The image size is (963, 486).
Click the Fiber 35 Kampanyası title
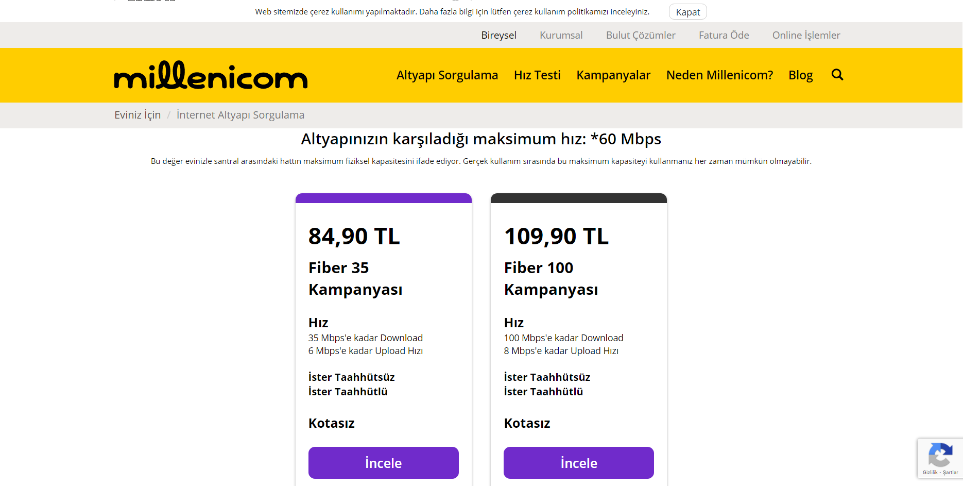tap(355, 278)
